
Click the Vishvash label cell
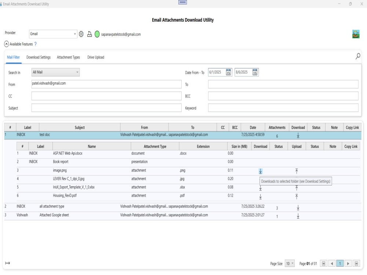pos(22,215)
